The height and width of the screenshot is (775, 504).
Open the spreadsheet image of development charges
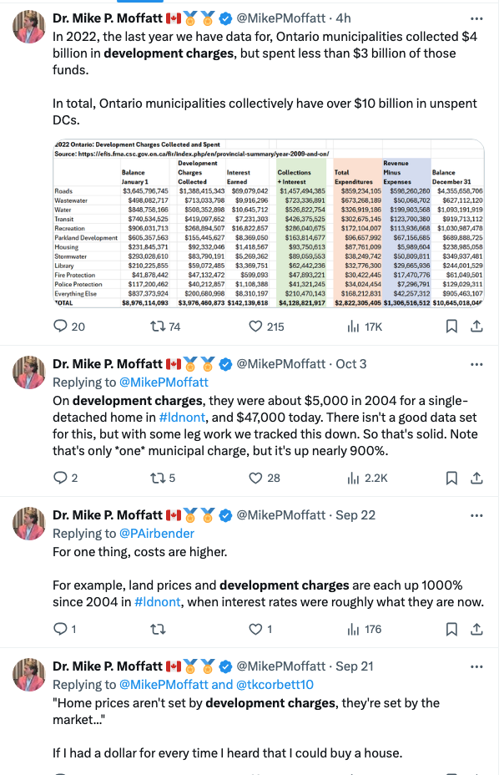tap(269, 224)
